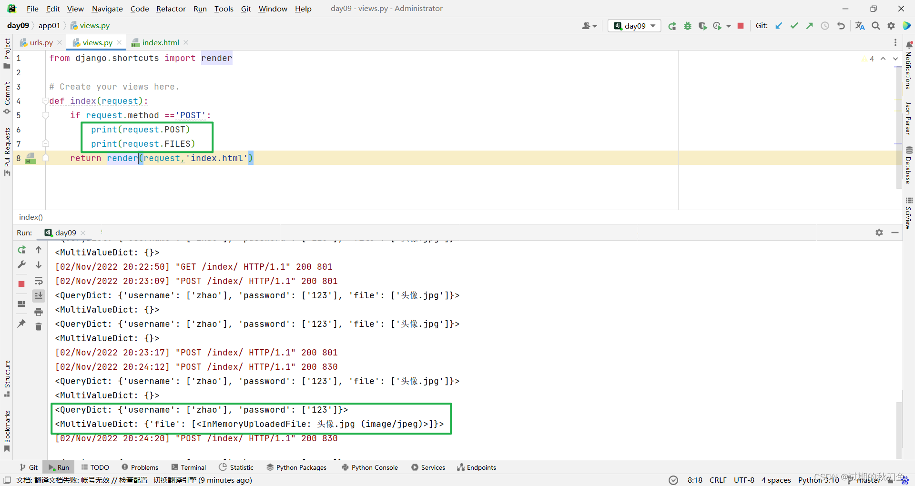Click the 4 spaces indent setting
The image size is (915, 486).
pos(776,480)
